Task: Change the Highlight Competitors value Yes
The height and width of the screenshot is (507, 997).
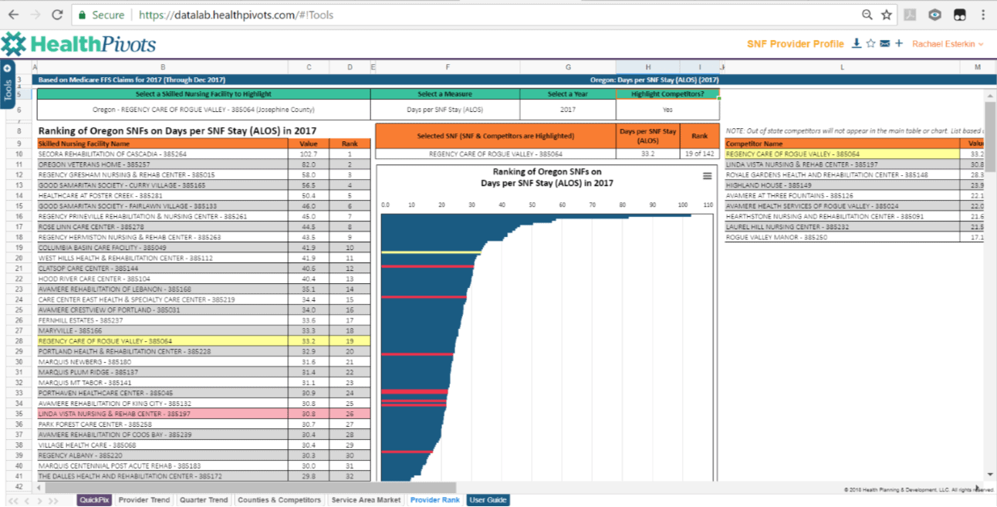Action: tap(667, 110)
